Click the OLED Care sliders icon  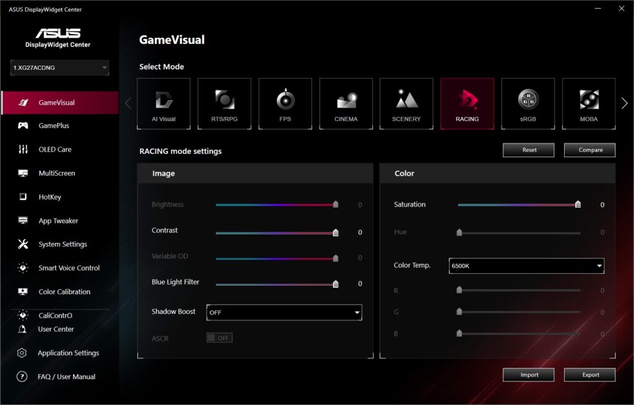click(x=23, y=150)
